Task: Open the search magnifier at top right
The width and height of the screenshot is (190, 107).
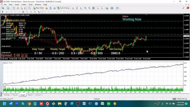Action: (183, 8)
